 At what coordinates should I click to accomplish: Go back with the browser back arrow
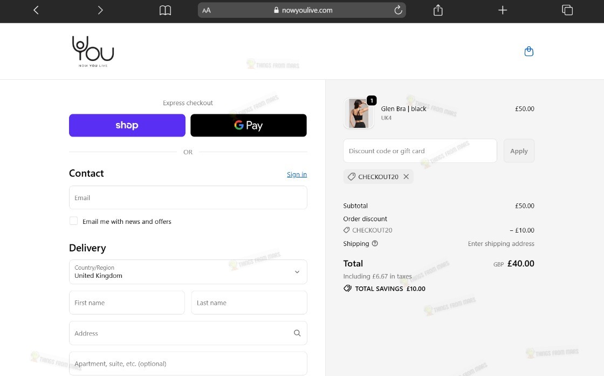[x=36, y=10]
